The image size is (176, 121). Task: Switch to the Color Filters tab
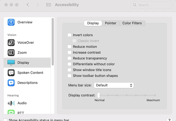click(x=132, y=23)
